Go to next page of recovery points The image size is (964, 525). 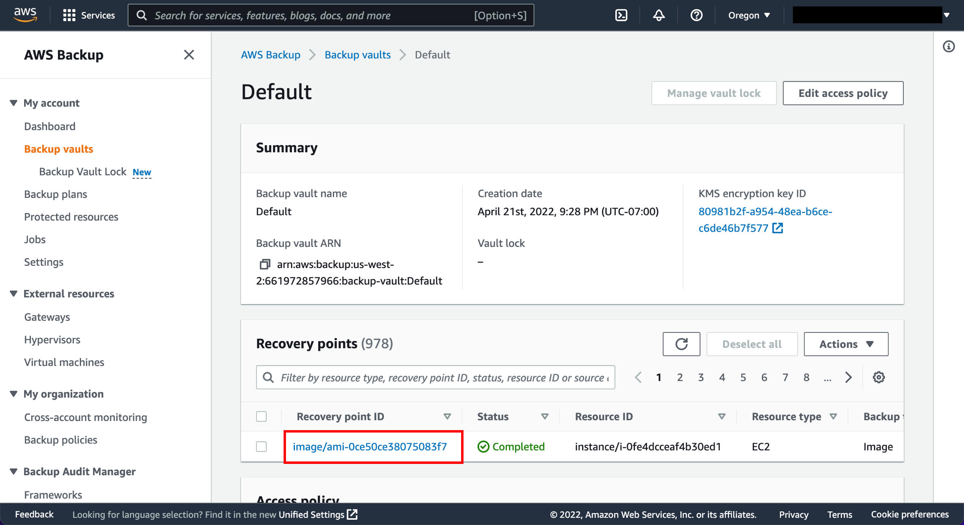(x=848, y=377)
